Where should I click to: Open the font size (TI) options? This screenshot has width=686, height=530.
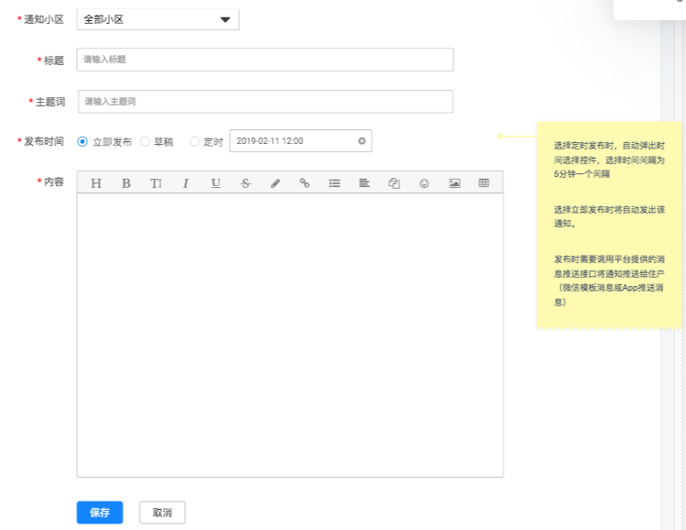[156, 183]
